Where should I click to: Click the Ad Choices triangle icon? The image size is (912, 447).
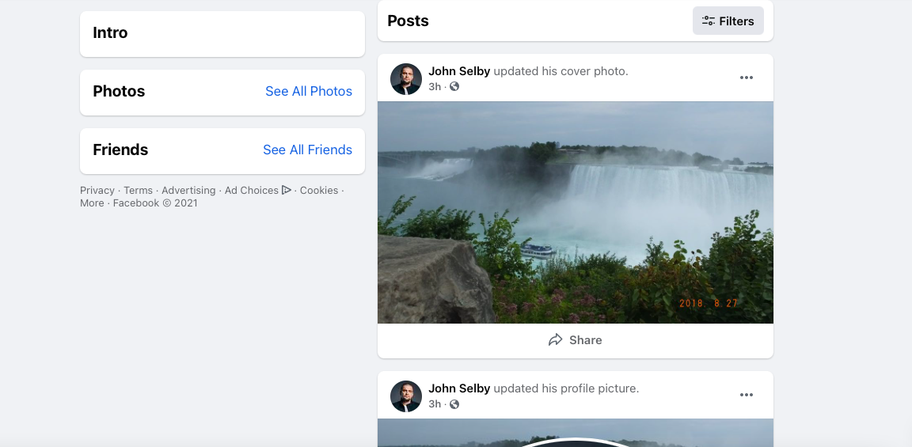[x=287, y=190]
